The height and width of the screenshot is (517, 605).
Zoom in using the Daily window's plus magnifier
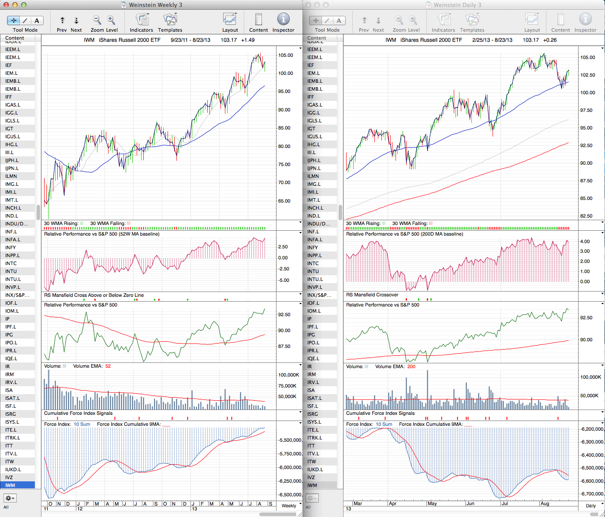coord(413,20)
